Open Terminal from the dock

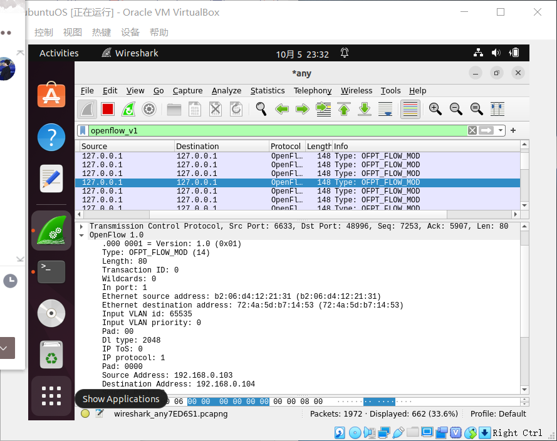tap(51, 272)
